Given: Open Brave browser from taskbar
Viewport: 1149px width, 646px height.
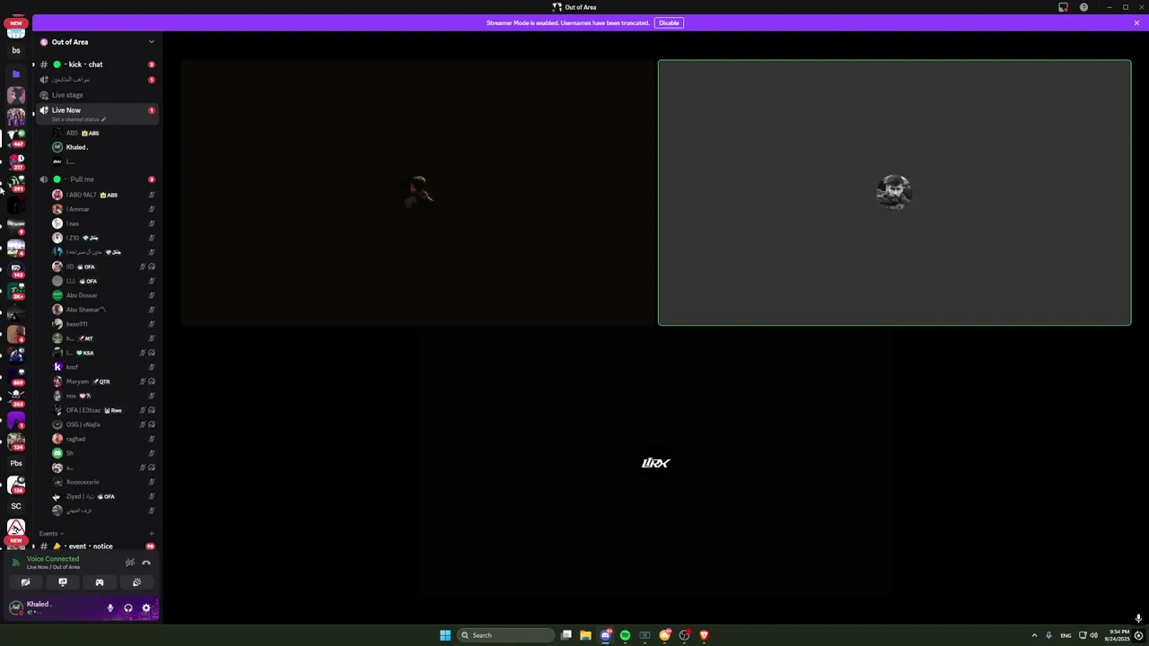Looking at the screenshot, I should point(704,635).
